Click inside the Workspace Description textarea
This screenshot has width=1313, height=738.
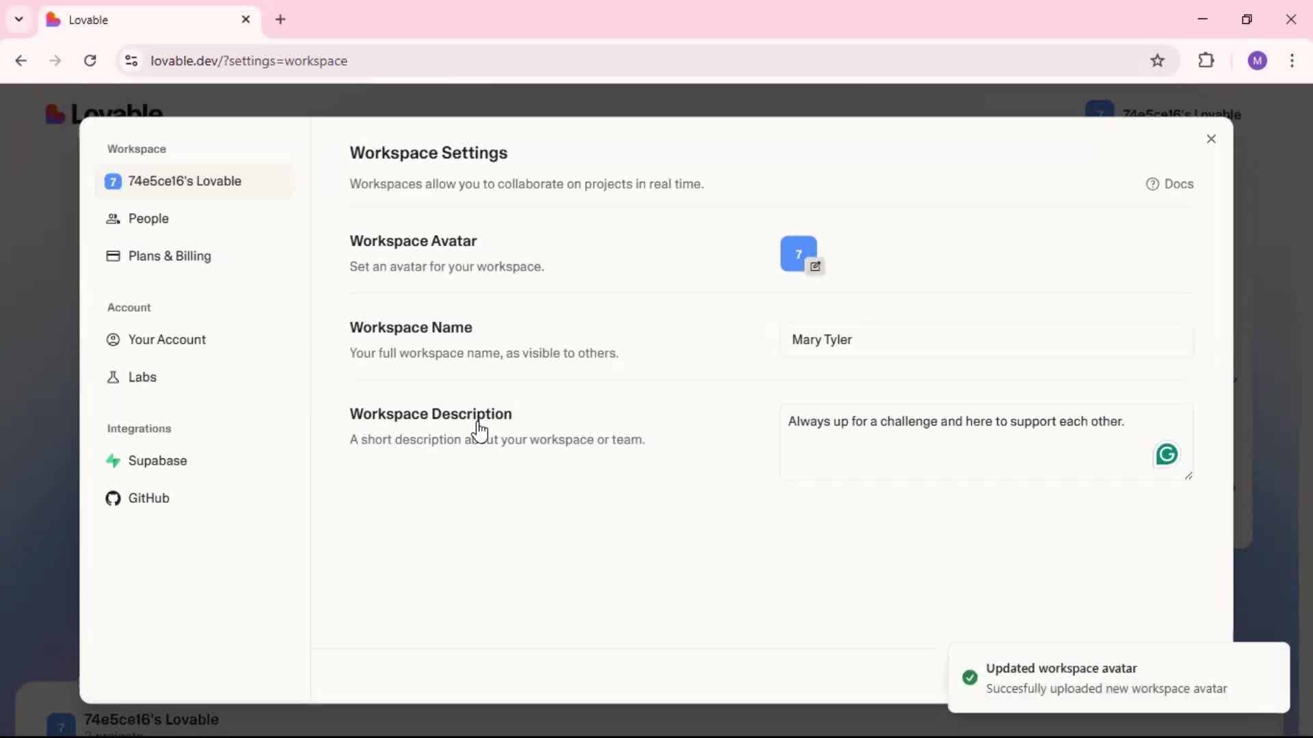[x=957, y=444]
